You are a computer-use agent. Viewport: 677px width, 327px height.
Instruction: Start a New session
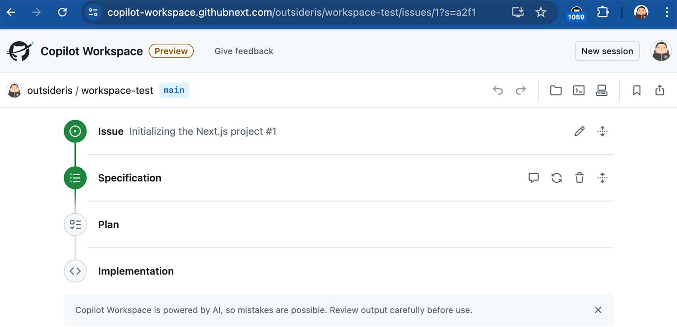coord(607,51)
